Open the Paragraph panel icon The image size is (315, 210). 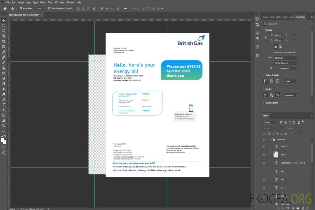coord(257,38)
